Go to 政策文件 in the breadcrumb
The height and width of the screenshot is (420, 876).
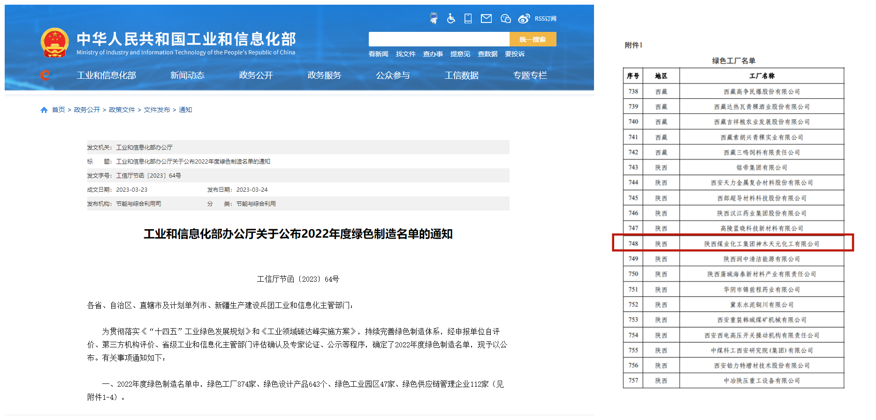point(122,110)
